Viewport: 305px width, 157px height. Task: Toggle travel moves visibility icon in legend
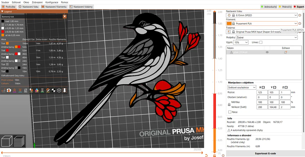click(4, 90)
